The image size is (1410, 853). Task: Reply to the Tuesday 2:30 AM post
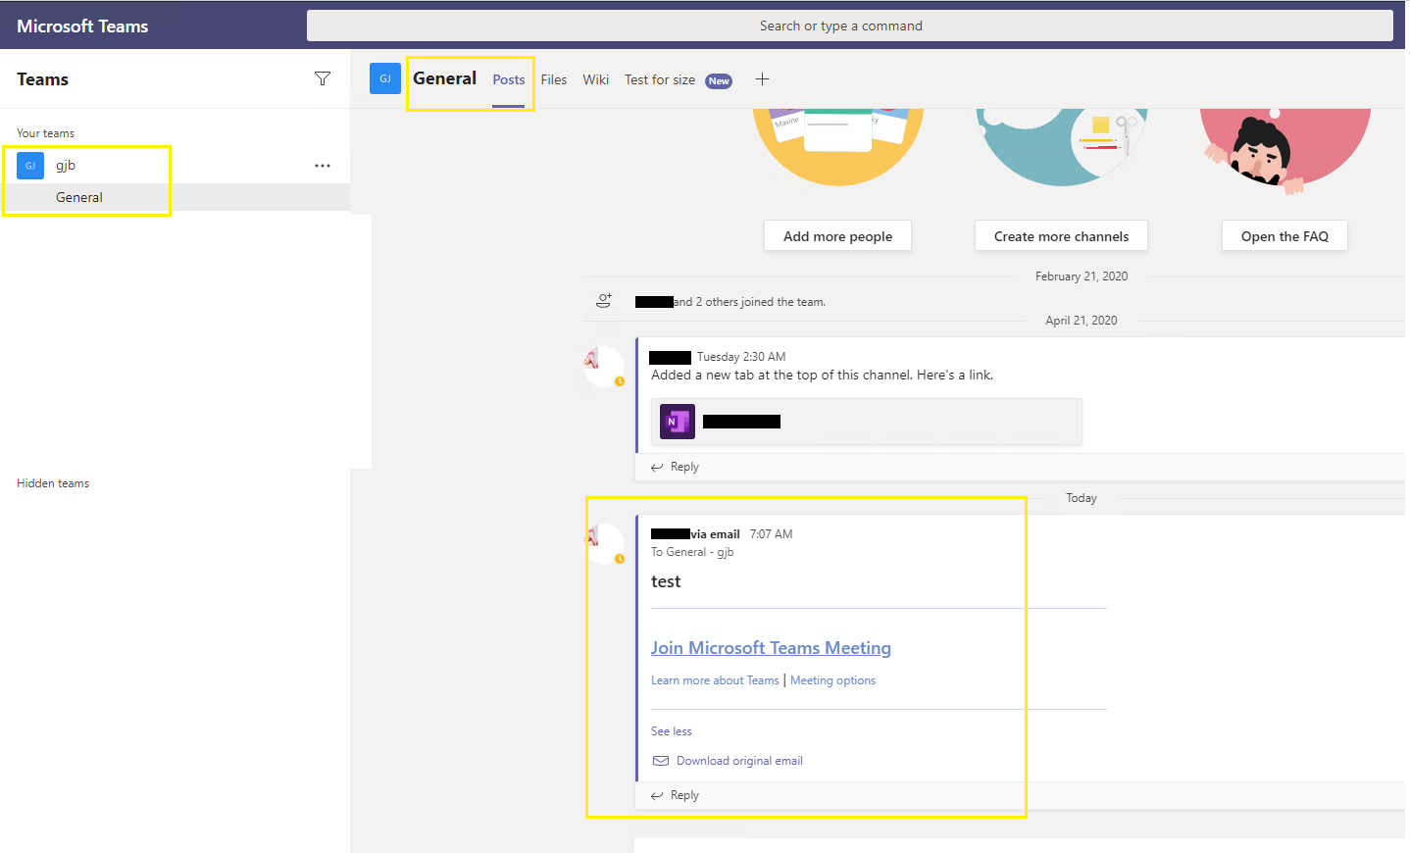tap(676, 467)
